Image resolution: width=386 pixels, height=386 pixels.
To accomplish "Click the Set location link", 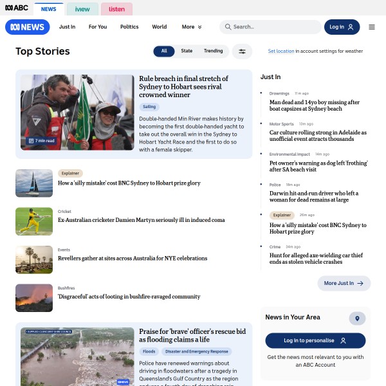I will point(281,51).
